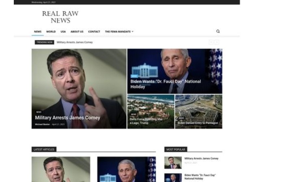Open the search magnifier icon

[x=218, y=31]
